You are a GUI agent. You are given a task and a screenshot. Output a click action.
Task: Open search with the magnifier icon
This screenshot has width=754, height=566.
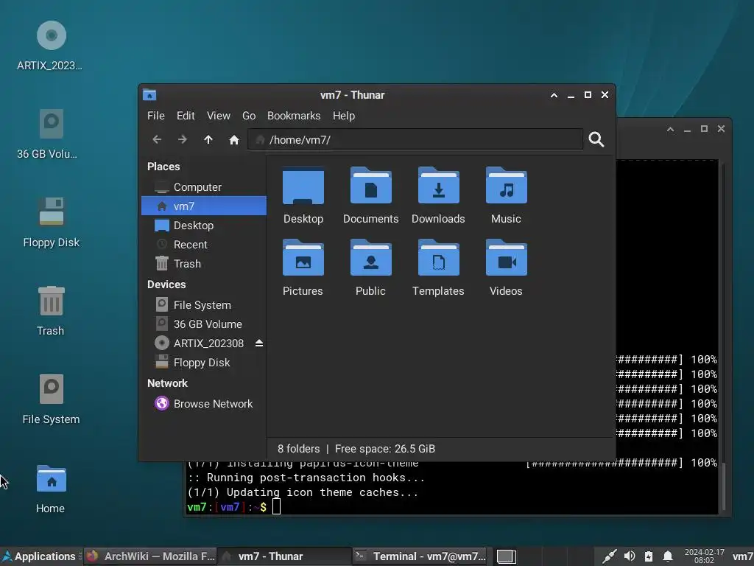[596, 139]
